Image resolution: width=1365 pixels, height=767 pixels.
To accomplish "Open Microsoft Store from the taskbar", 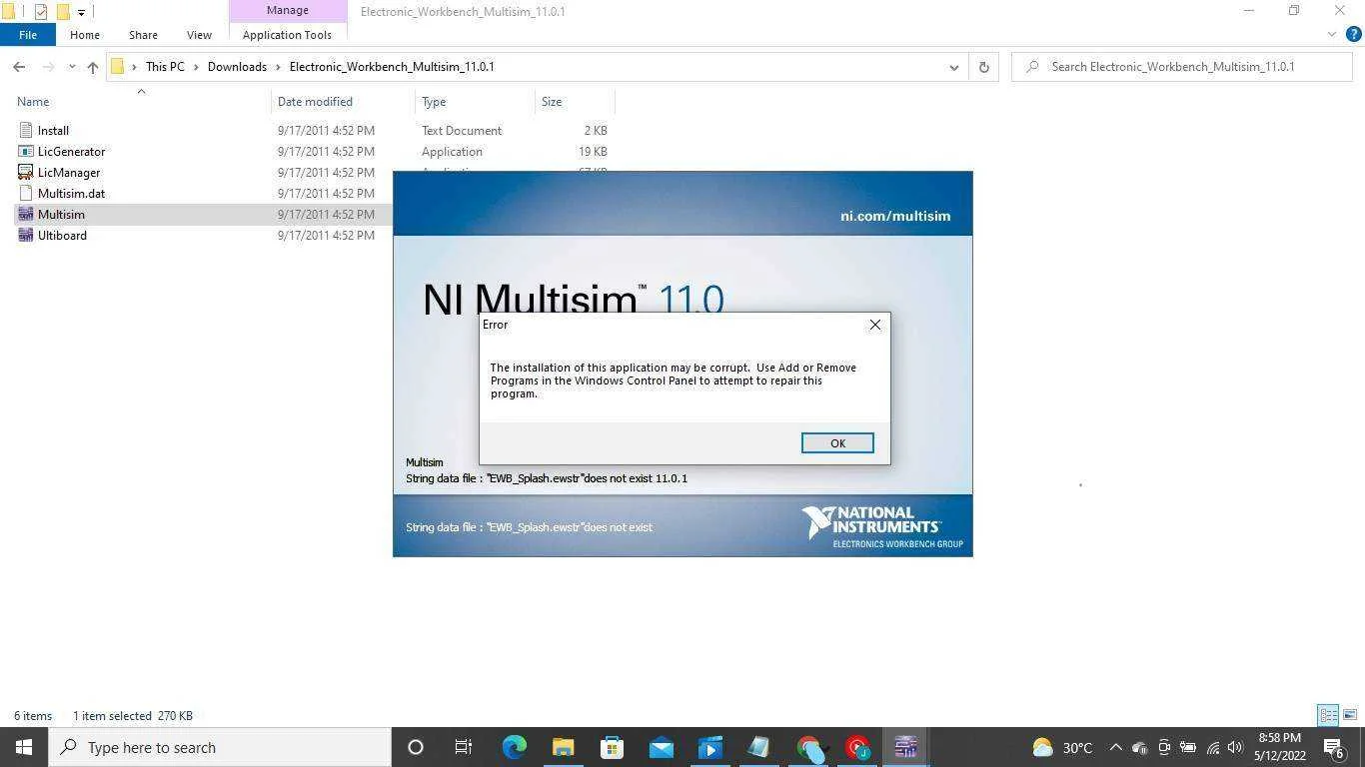I will coord(612,747).
